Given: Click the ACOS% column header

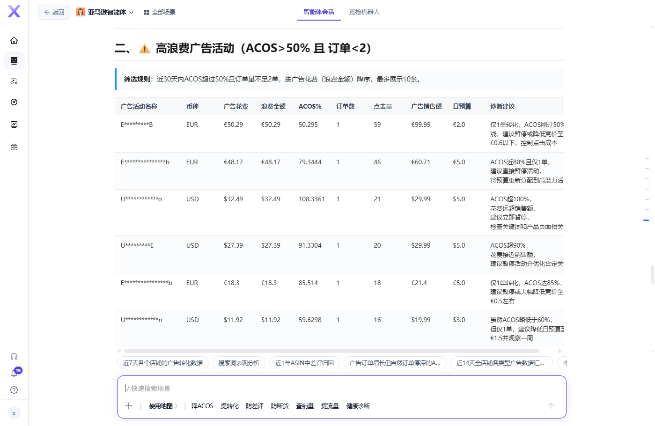Looking at the screenshot, I should (310, 106).
